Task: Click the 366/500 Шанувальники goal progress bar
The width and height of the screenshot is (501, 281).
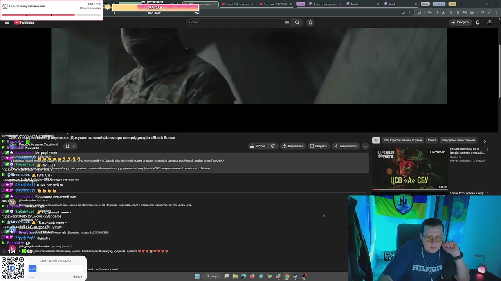Action: 51,15
